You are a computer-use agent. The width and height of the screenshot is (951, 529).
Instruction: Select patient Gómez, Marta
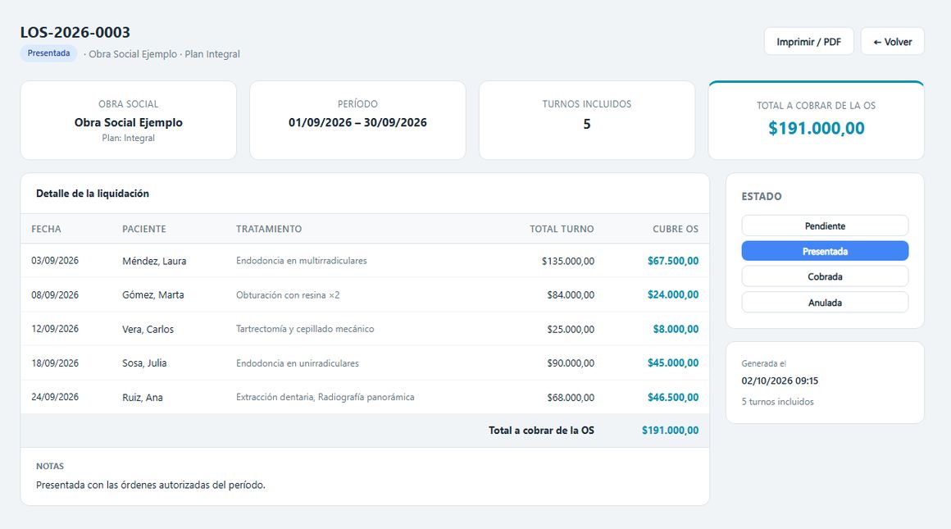[152, 294]
